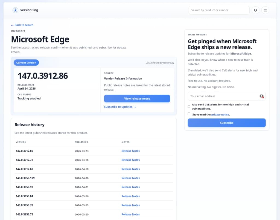The height and width of the screenshot is (220, 280).
Task: Click published date 2026-04-24
Action: click(x=81, y=151)
